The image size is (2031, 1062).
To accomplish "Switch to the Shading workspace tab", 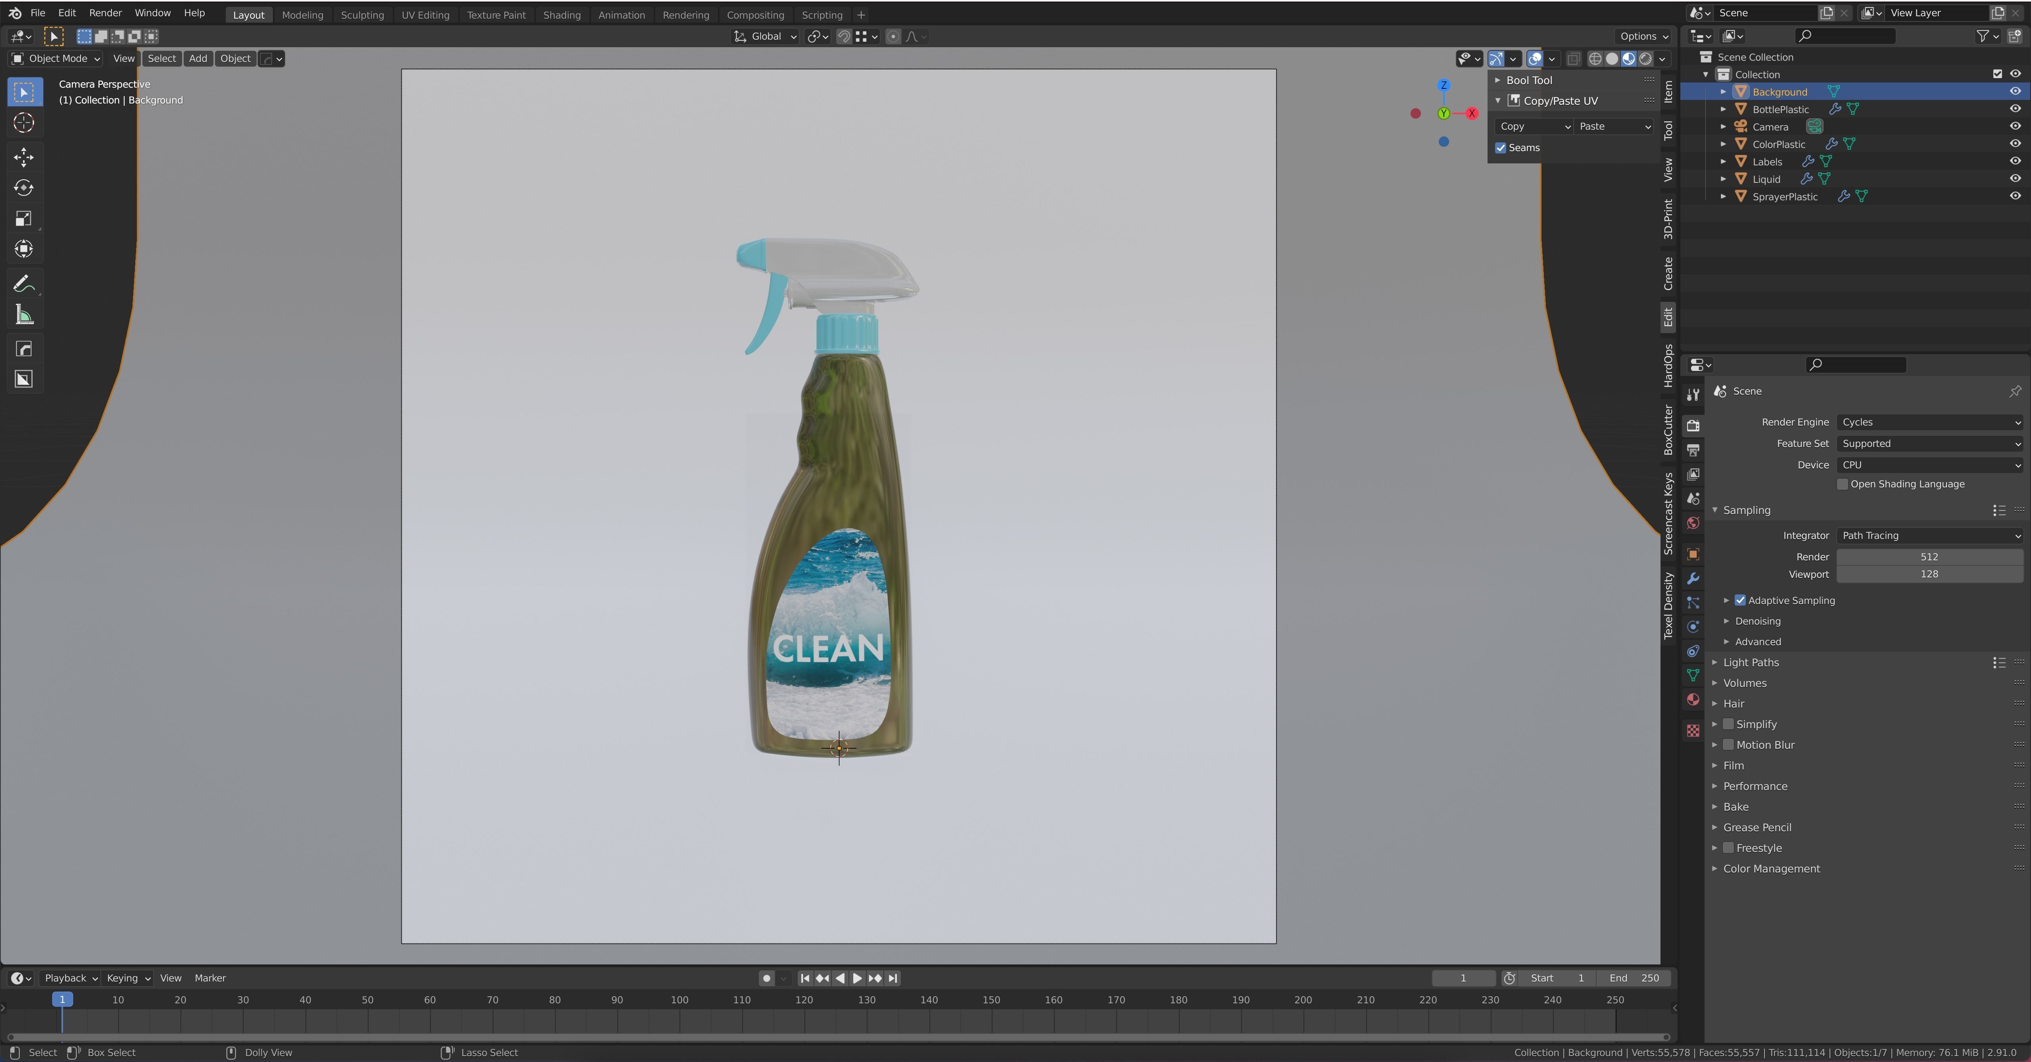I will (x=561, y=15).
